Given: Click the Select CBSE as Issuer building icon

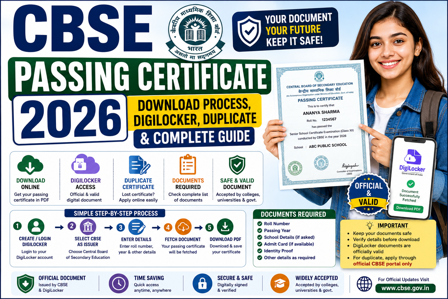Looking at the screenshot, I should 88,227.
